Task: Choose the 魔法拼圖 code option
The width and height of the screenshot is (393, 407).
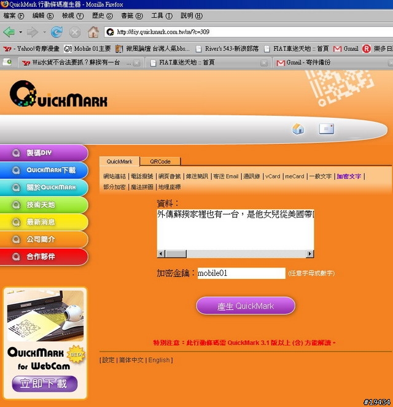Action: pyautogui.click(x=142, y=187)
